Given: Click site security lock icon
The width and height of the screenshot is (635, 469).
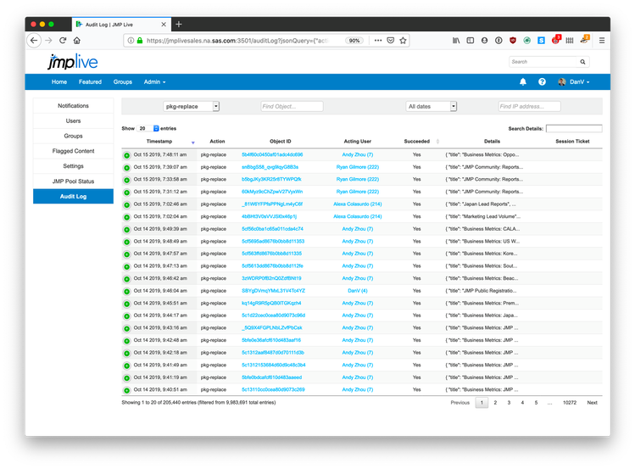Looking at the screenshot, I should [140, 41].
